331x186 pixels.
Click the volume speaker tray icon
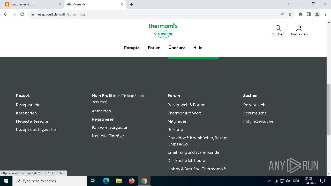[288, 181]
